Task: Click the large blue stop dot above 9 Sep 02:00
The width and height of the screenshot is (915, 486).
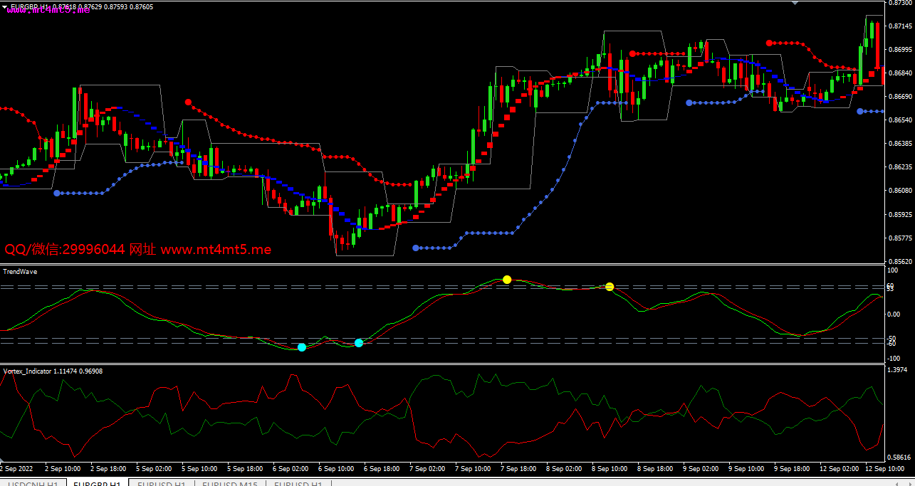Action: (x=689, y=102)
